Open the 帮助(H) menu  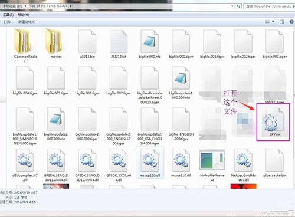(x=24, y=15)
